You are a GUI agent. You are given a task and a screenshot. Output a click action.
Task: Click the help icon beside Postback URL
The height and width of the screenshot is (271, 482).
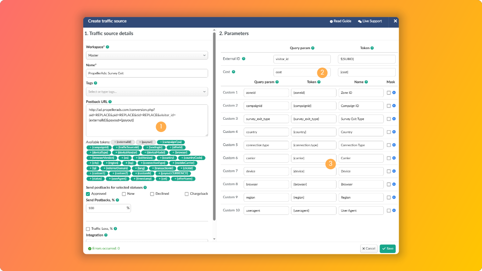pyautogui.click(x=110, y=102)
